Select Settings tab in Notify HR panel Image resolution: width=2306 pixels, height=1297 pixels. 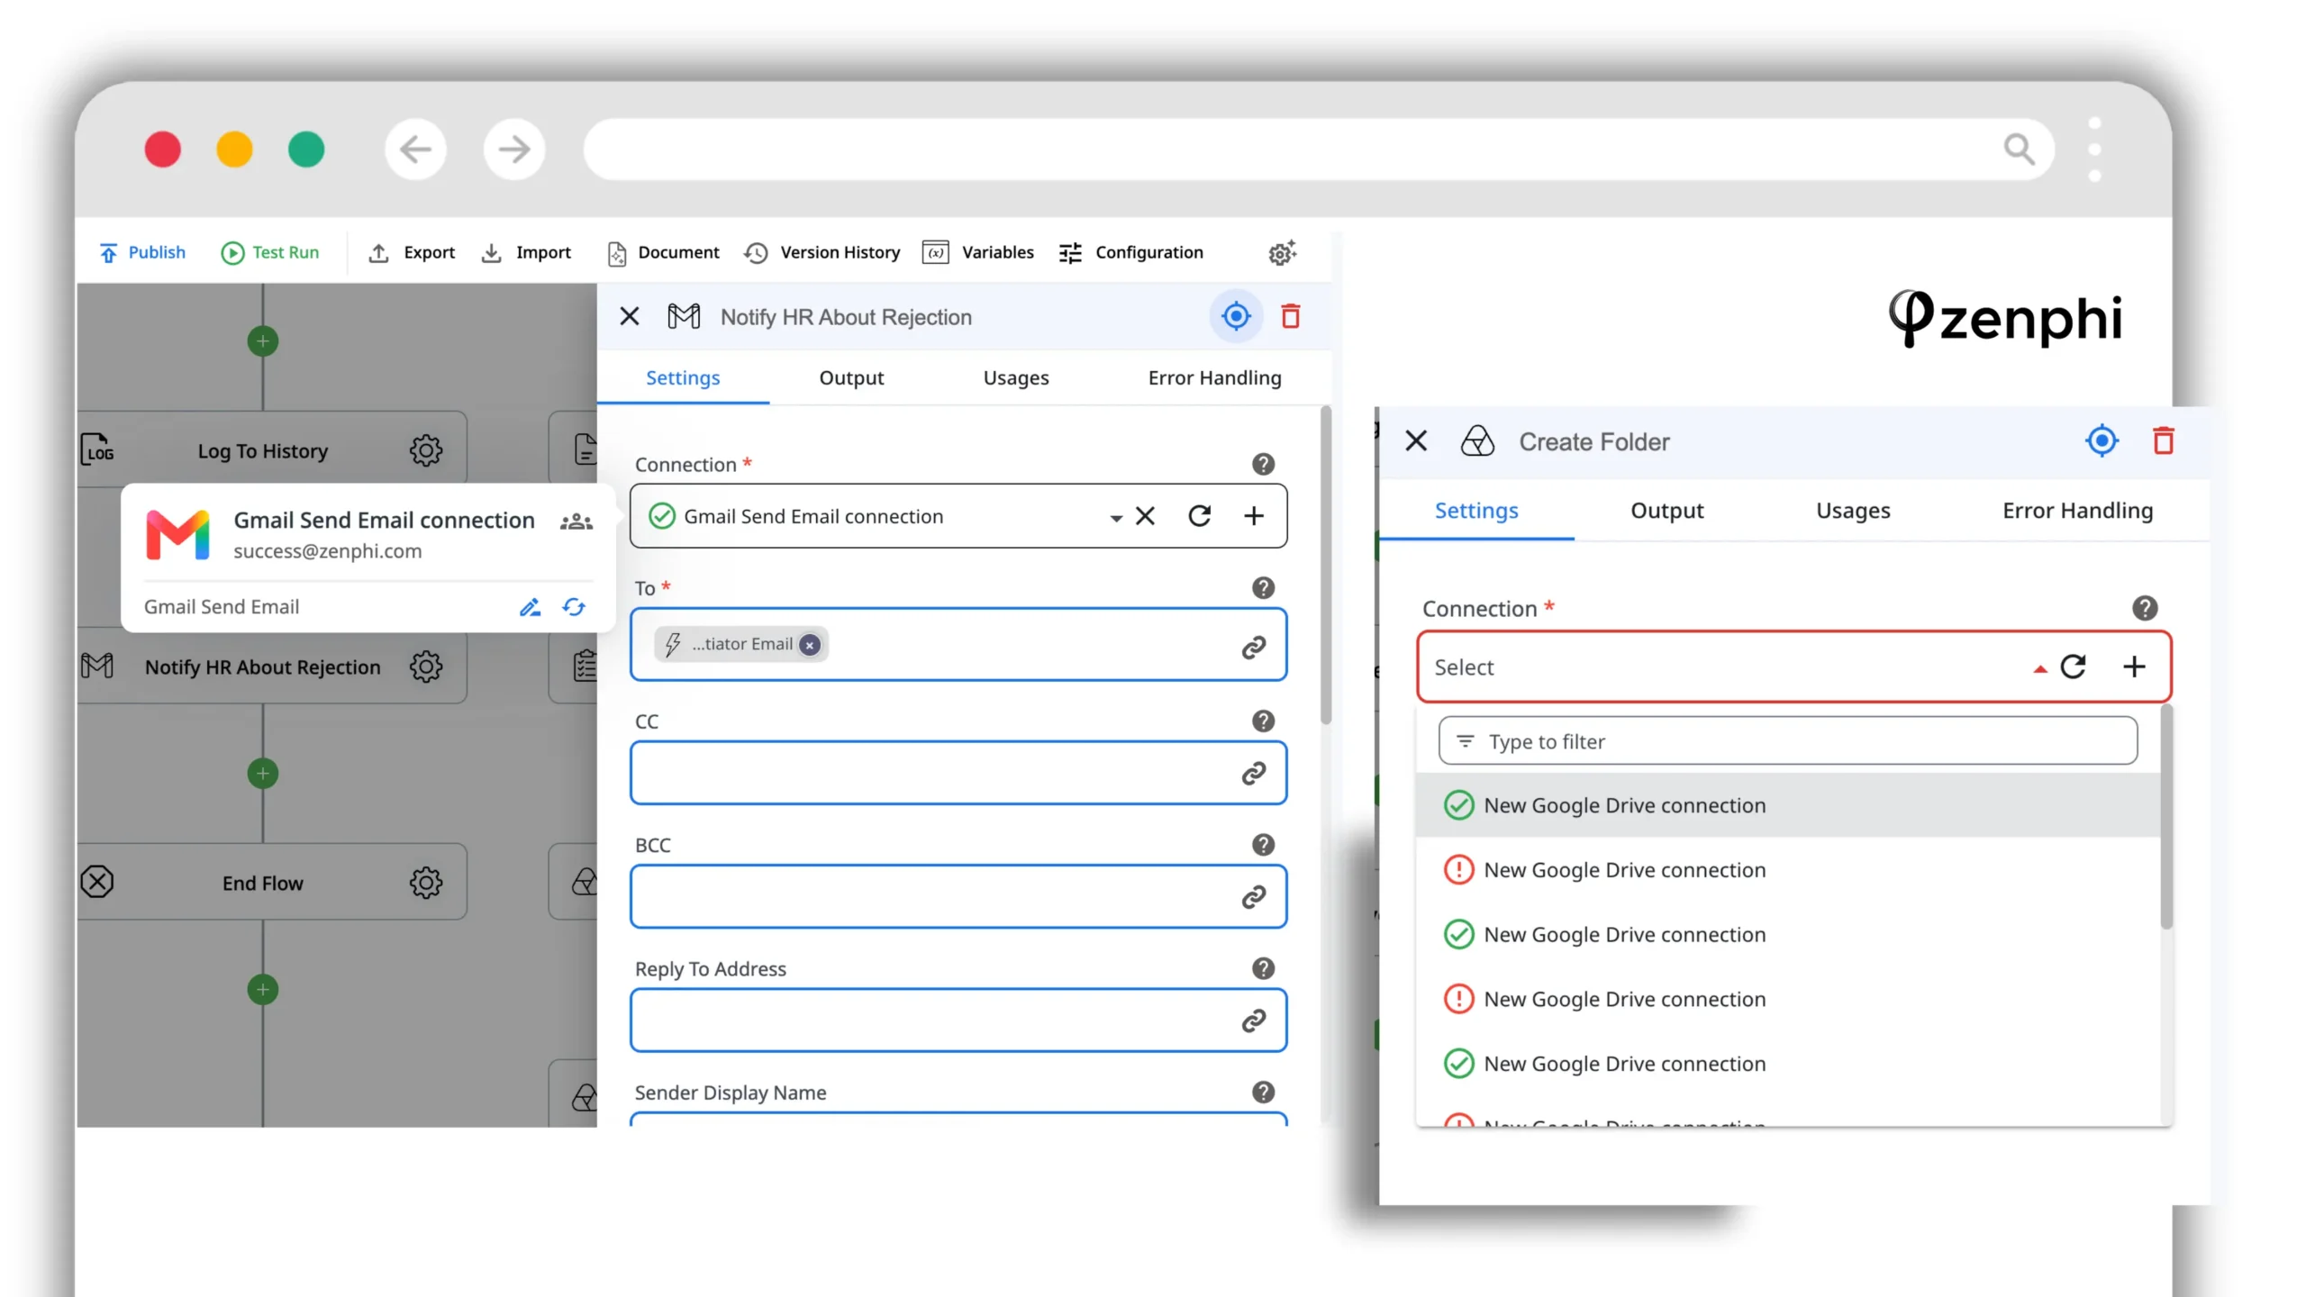point(683,377)
